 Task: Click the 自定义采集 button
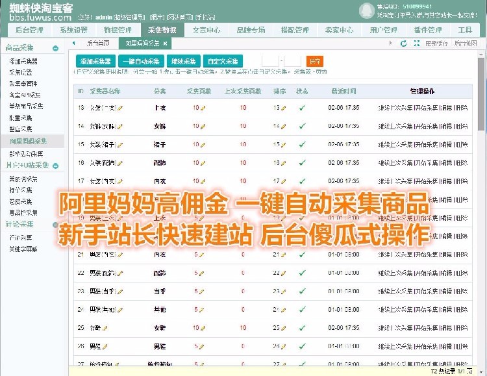coord(223,61)
